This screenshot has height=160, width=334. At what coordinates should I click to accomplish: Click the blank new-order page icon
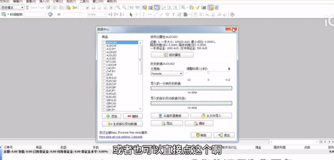tap(82, 8)
